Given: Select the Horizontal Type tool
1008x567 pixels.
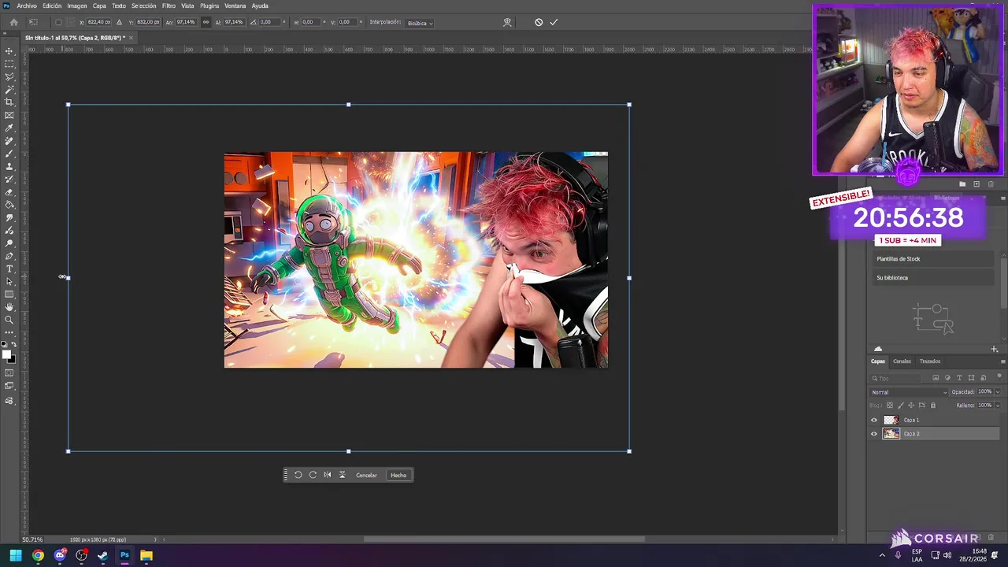Looking at the screenshot, I should [9, 269].
